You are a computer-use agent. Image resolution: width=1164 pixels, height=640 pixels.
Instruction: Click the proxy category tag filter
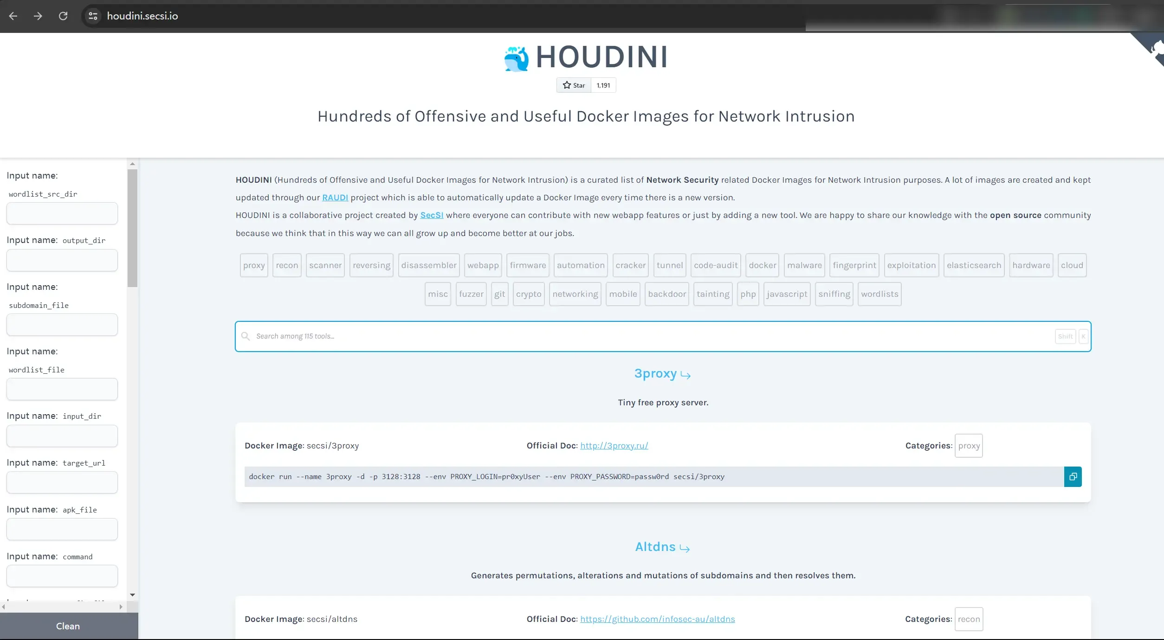tap(254, 264)
